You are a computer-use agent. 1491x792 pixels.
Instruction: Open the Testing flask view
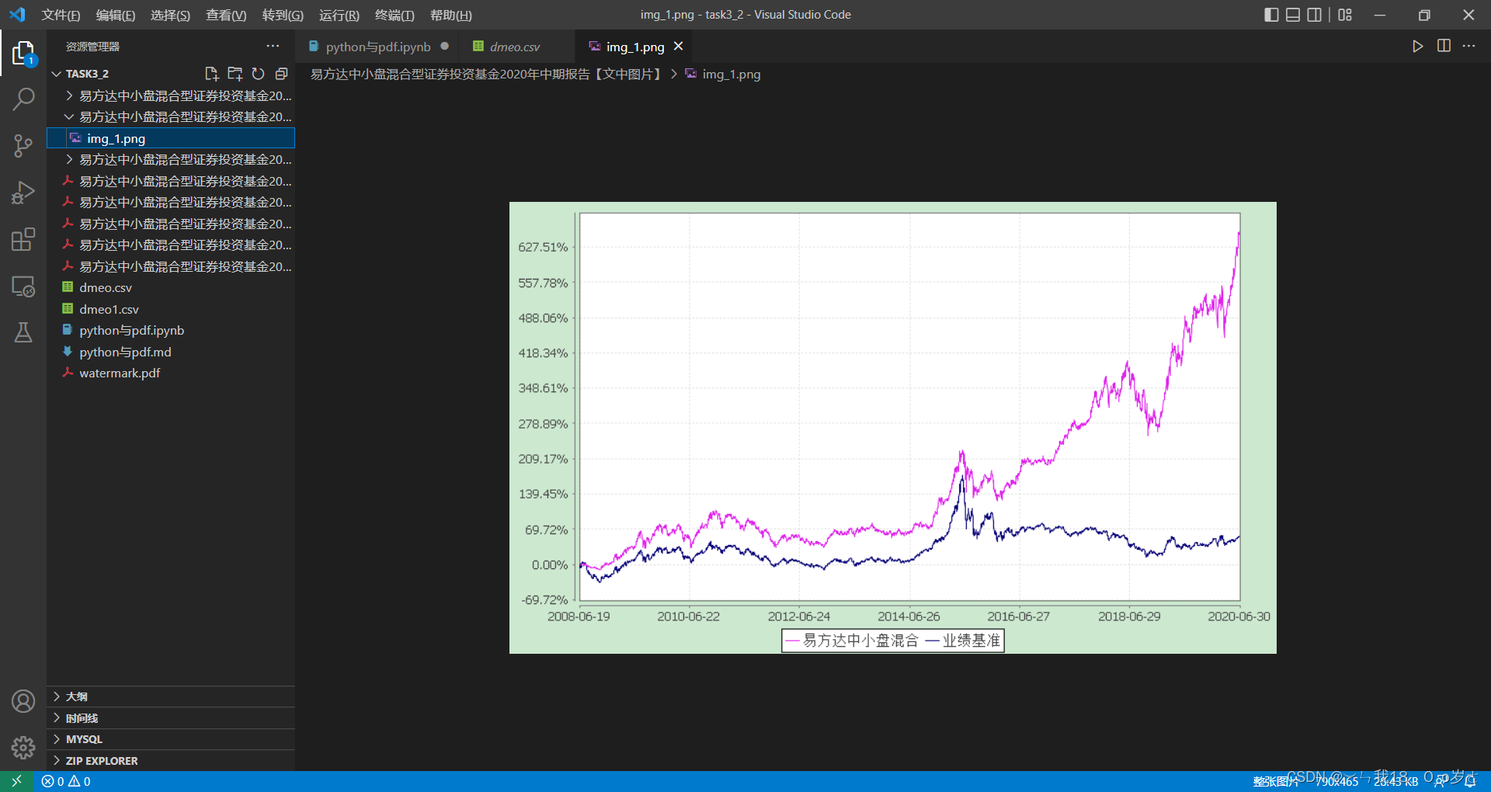[x=23, y=333]
